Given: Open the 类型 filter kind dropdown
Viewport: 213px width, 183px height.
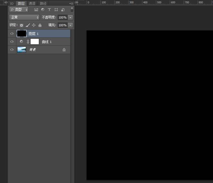Looking at the screenshot, I should (x=19, y=10).
